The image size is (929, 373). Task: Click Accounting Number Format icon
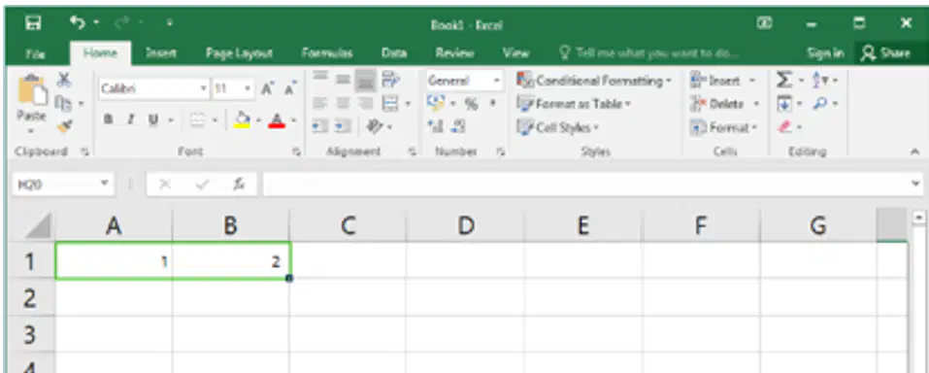437,104
